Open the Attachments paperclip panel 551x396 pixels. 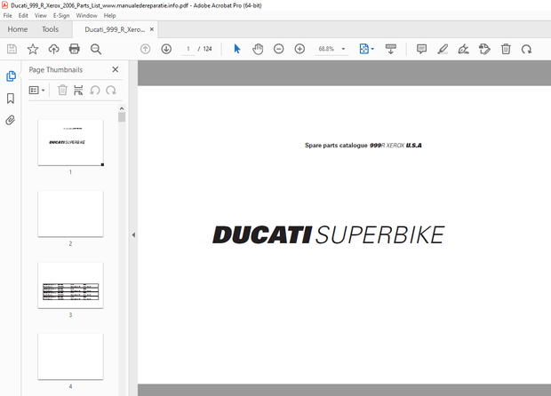[x=11, y=121]
